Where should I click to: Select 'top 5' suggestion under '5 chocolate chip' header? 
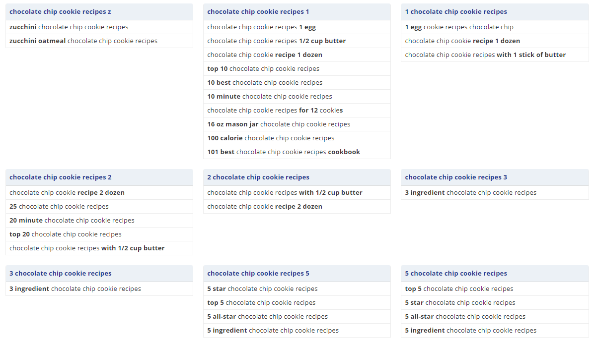(x=459, y=289)
